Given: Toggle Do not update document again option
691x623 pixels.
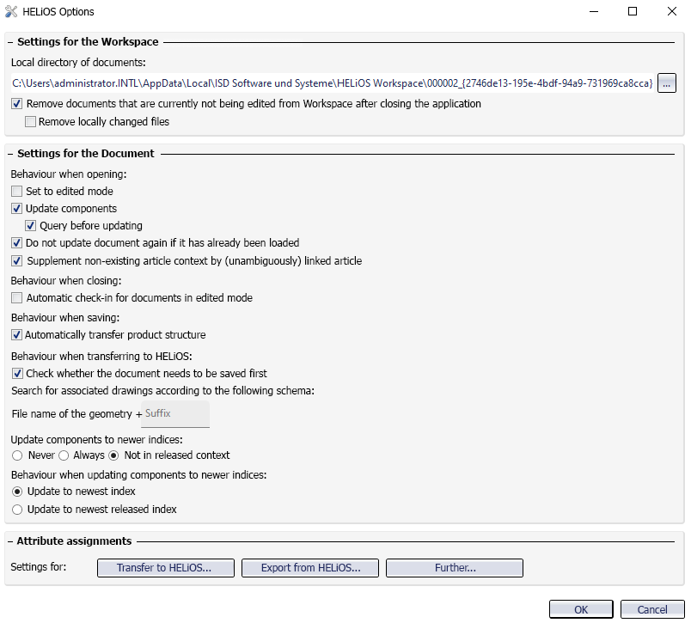Looking at the screenshot, I should (17, 243).
